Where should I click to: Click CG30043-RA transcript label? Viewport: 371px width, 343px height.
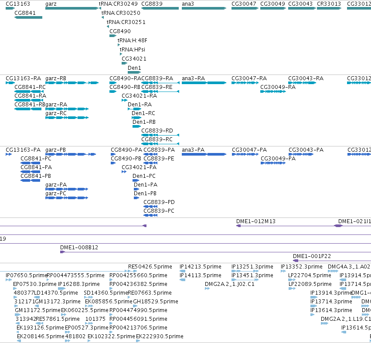coord(306,78)
